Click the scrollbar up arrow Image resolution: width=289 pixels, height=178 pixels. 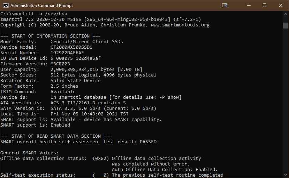pyautogui.click(x=286, y=14)
